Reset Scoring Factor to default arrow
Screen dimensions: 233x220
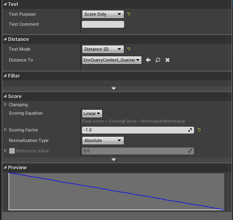click(x=199, y=130)
